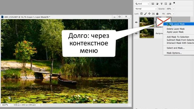Lock image pixels brush icon
Viewport: 194px width, 109px height.
click(145, 14)
